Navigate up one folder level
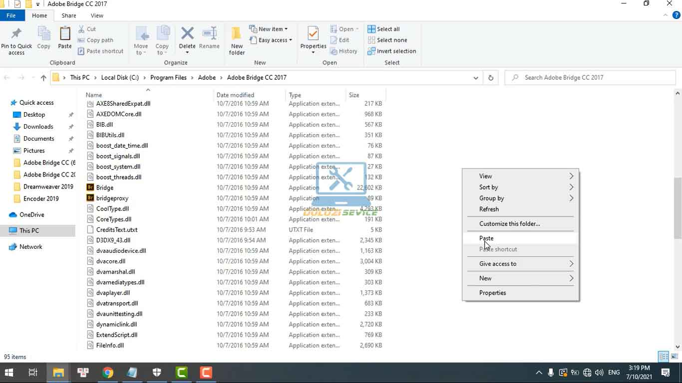 click(43, 78)
